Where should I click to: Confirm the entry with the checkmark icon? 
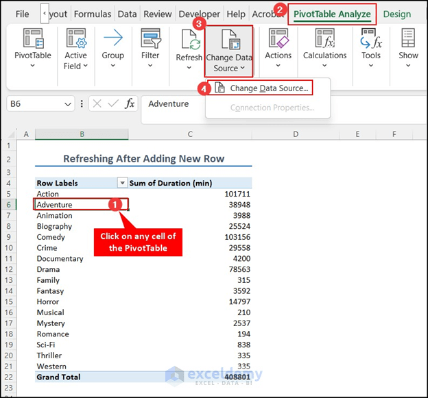[113, 103]
